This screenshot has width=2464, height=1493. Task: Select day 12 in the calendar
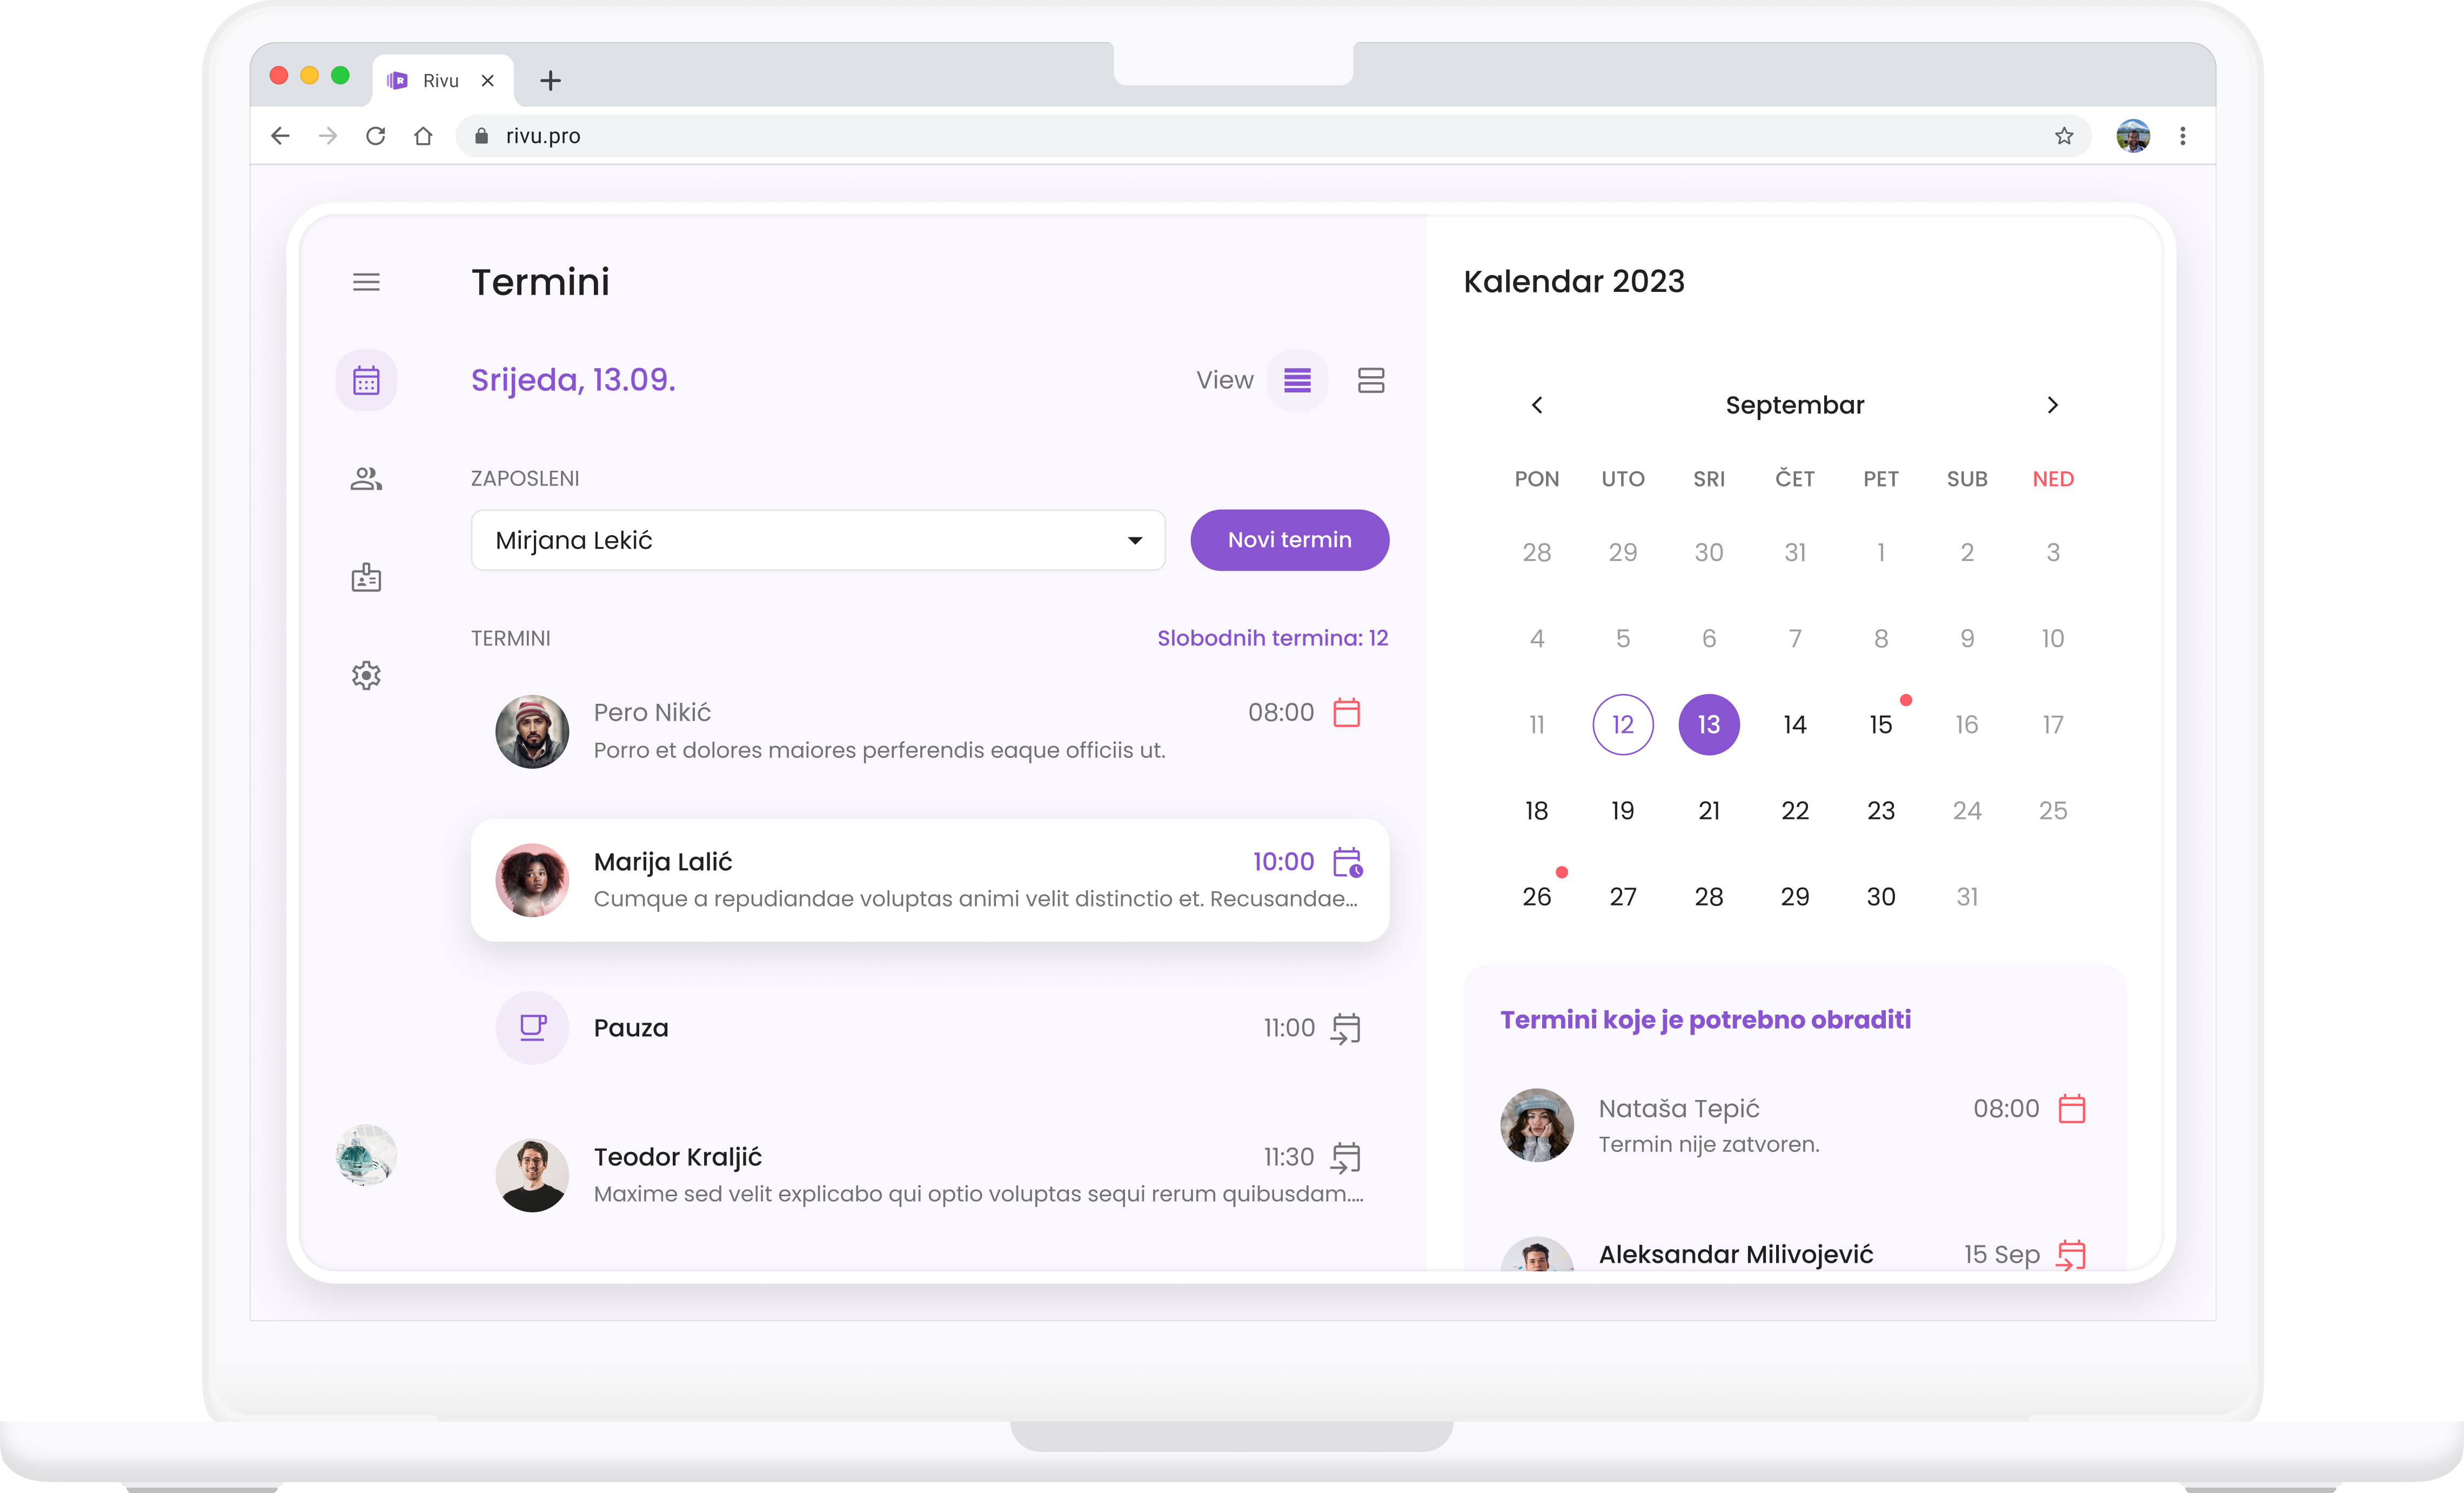click(1622, 724)
